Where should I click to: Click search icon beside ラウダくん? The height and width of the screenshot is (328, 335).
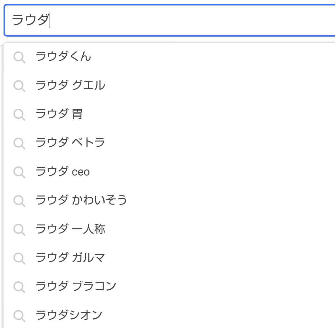(19, 57)
